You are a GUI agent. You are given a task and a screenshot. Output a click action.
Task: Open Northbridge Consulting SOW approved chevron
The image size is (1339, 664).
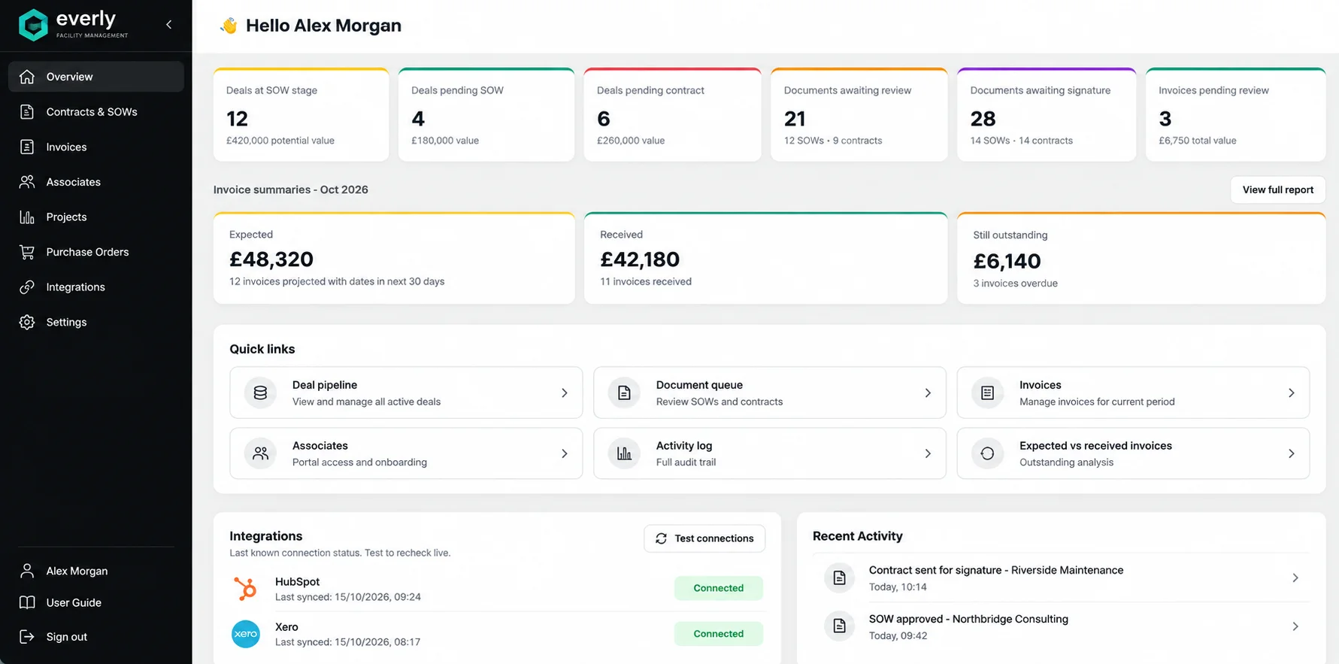pyautogui.click(x=1295, y=626)
